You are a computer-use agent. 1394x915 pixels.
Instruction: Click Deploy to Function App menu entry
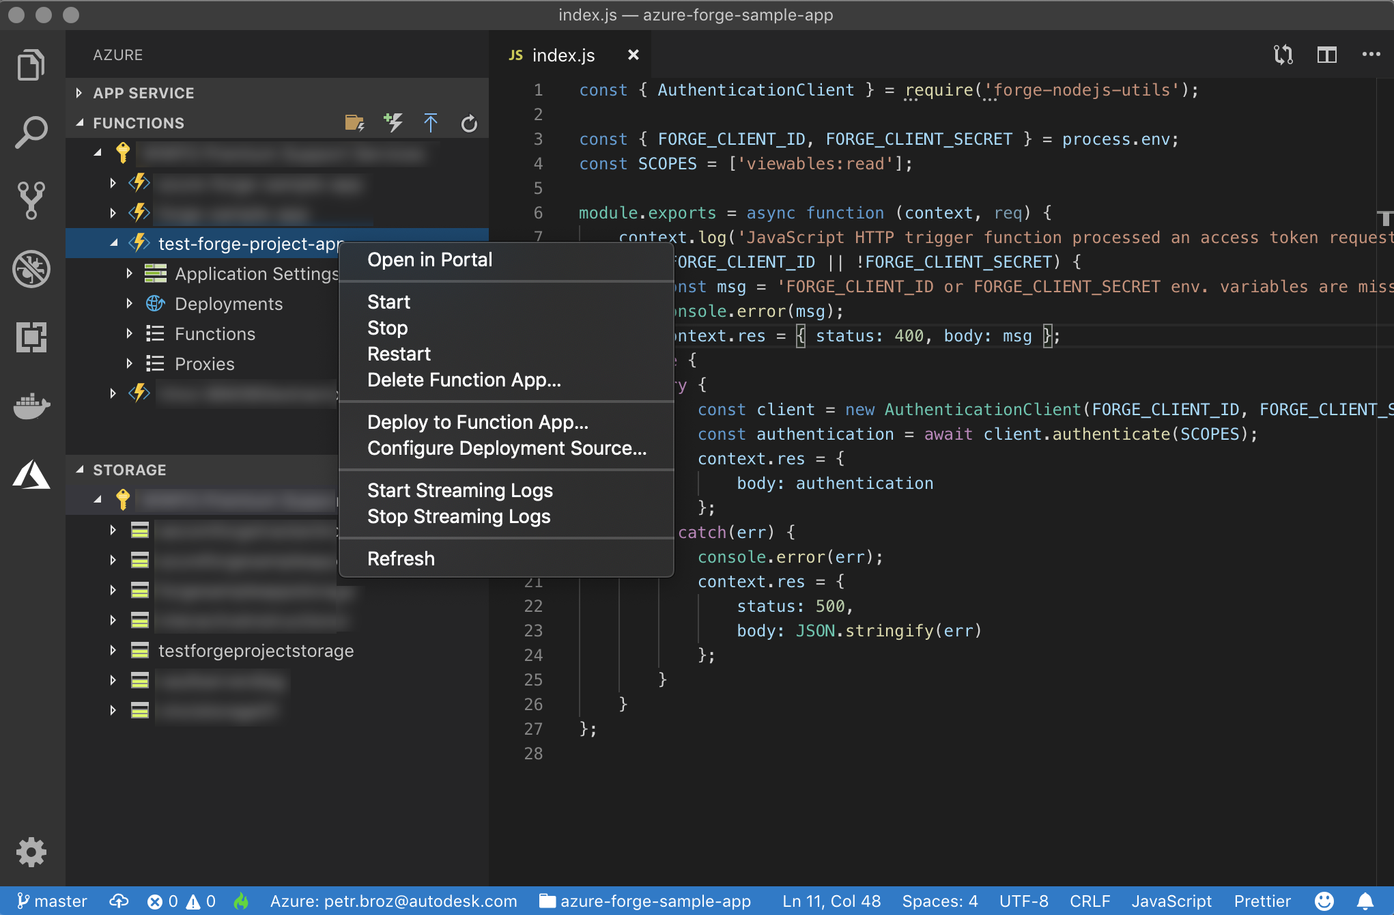point(477,423)
